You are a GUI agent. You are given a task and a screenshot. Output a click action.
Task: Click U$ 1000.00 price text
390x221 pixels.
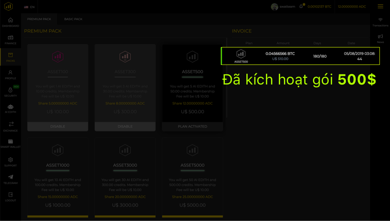[58, 205]
